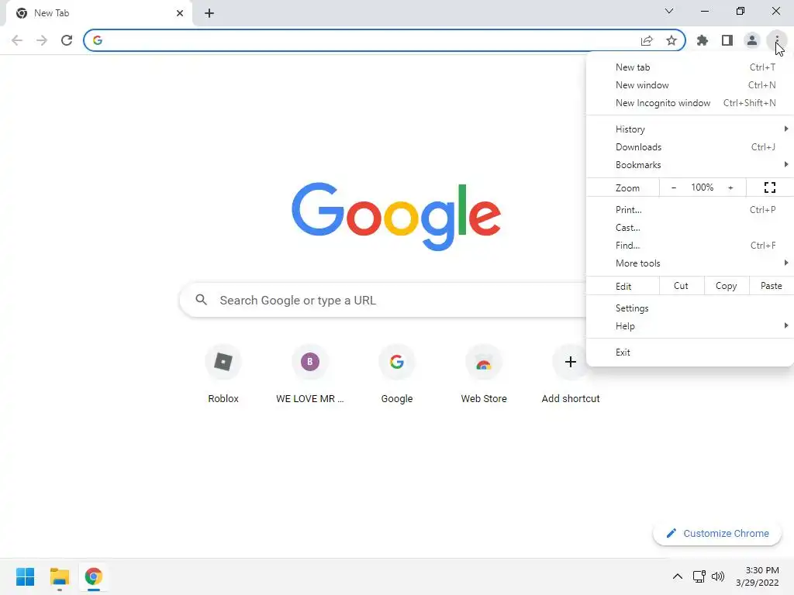
Task: Open the Windows Start button
Action: [25, 576]
